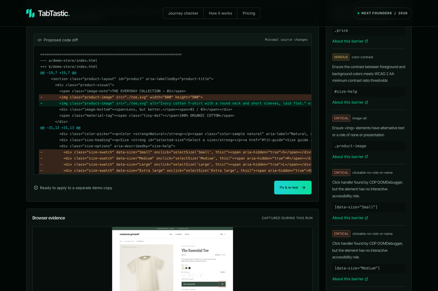The image size is (438, 291).
Task: Click the 'Browser evidence' heading
Action: [x=48, y=218]
